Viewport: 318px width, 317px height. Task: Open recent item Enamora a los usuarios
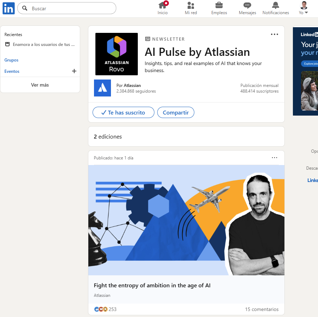(x=43, y=45)
